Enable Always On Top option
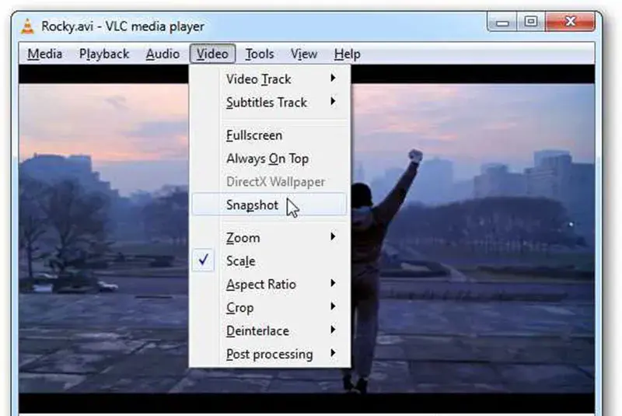This screenshot has width=622, height=416. [x=270, y=159]
